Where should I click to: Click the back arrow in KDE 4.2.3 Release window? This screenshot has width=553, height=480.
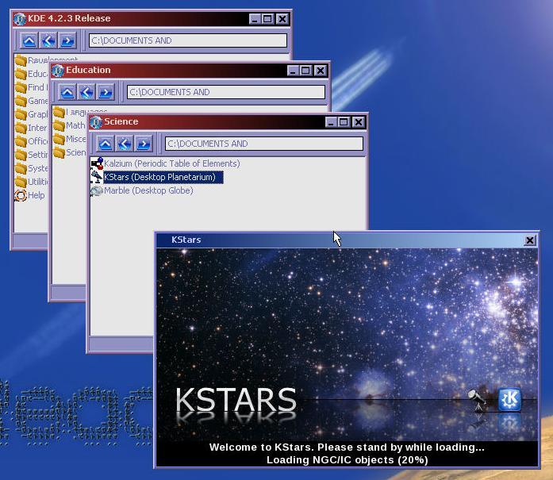(48, 40)
